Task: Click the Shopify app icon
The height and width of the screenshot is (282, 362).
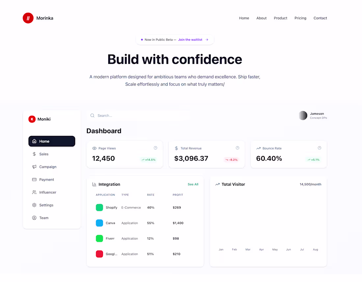Action: 99,207
